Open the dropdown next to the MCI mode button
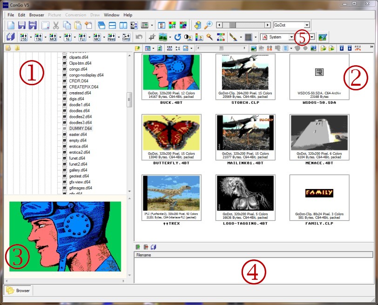378x305 pixels. tap(61, 37)
